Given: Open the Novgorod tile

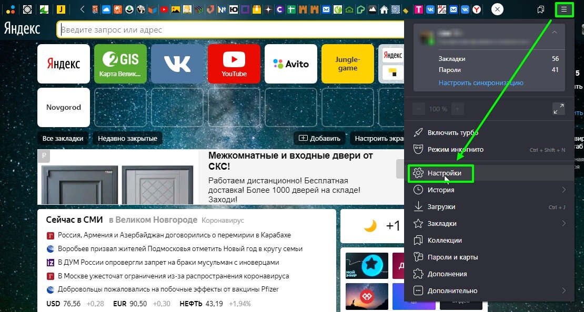Looking at the screenshot, I should point(64,107).
